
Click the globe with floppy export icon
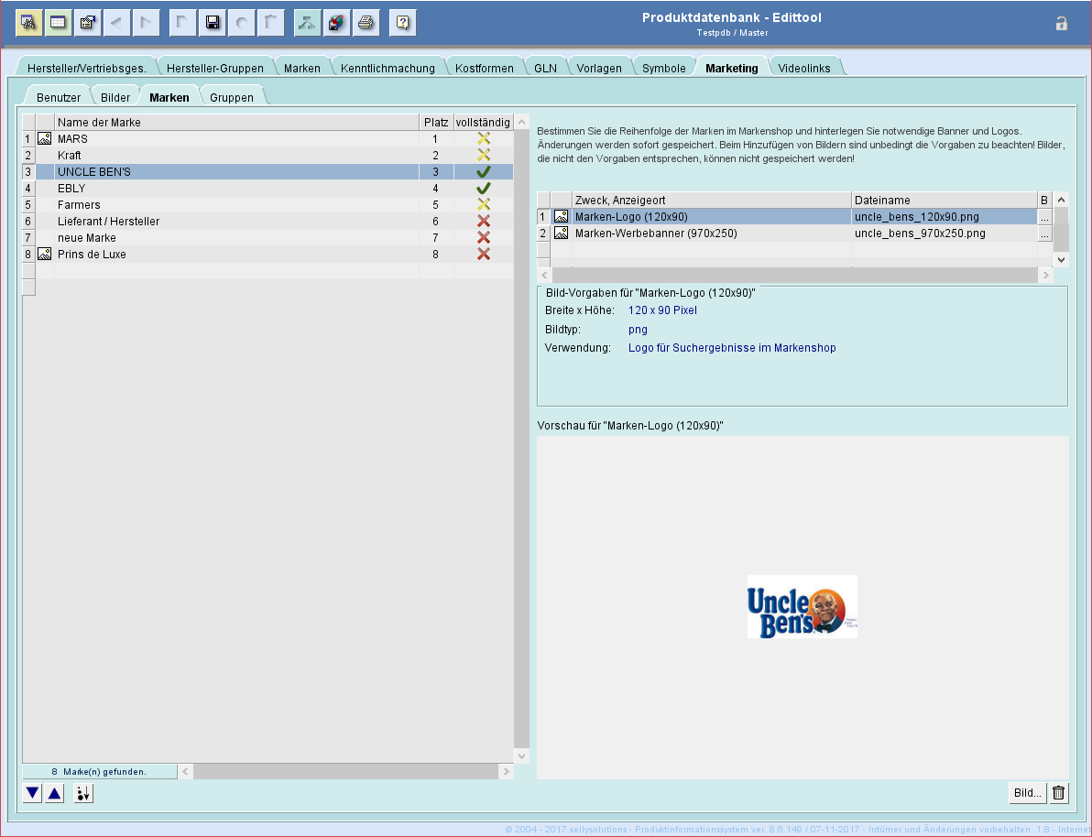coord(336,22)
